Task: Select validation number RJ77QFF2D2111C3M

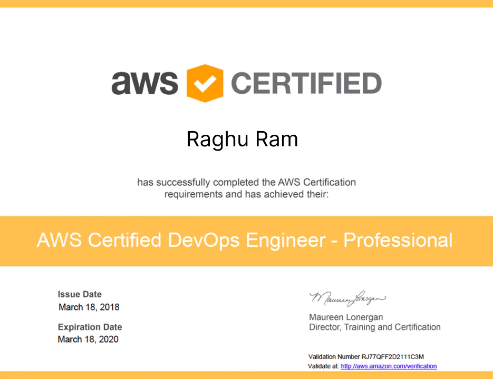Action: coord(393,357)
